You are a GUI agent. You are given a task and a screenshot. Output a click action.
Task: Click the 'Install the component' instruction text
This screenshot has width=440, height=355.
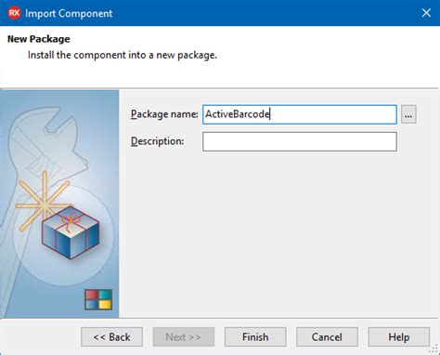point(123,55)
